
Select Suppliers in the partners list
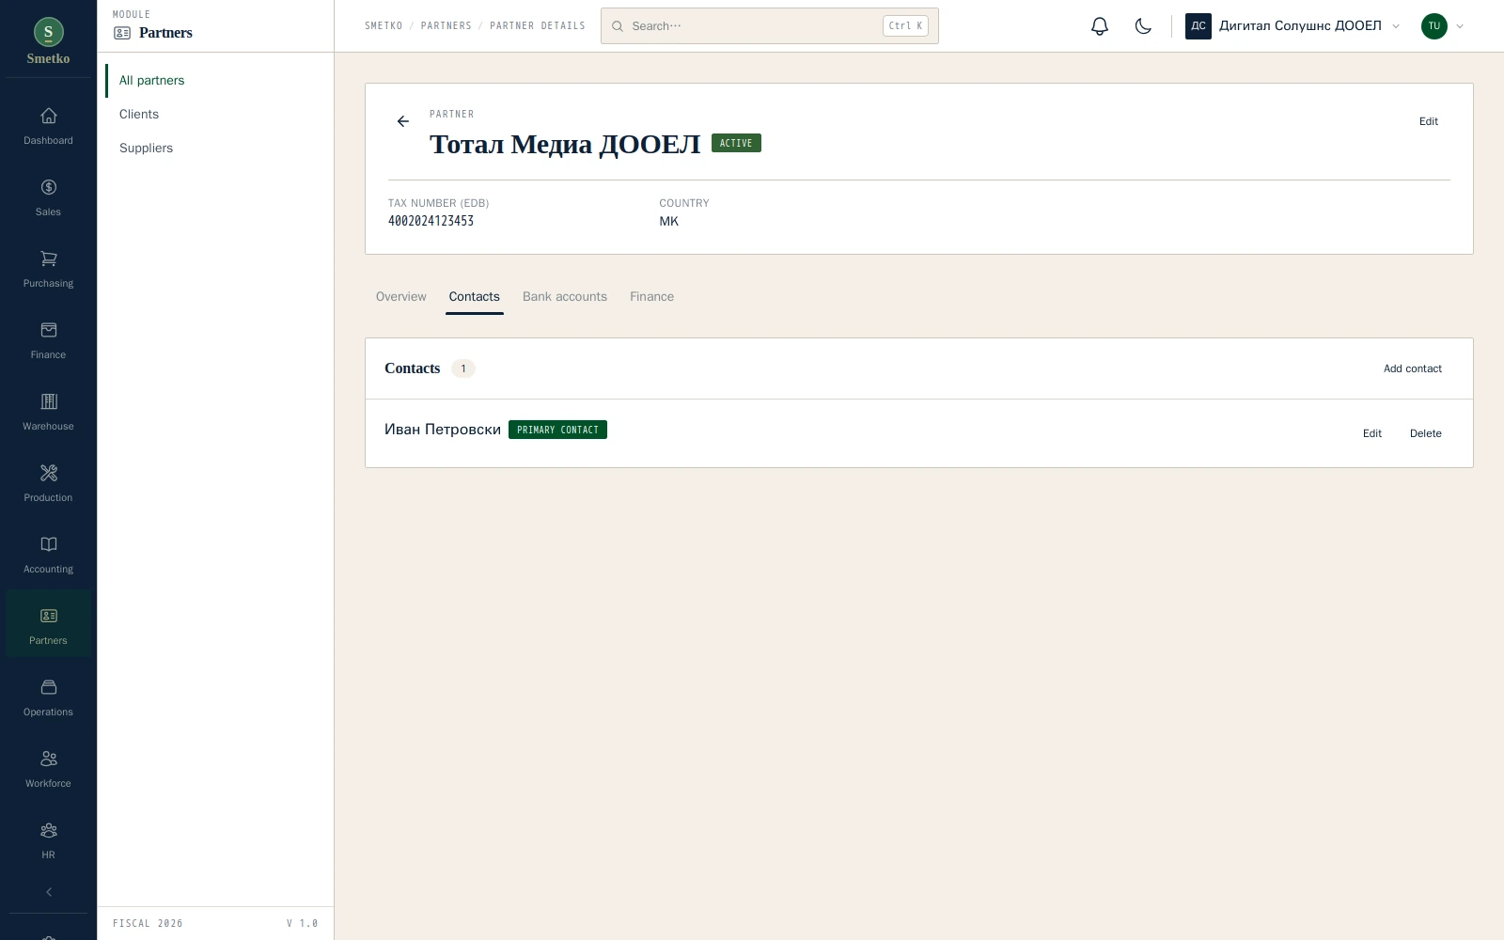coord(146,148)
